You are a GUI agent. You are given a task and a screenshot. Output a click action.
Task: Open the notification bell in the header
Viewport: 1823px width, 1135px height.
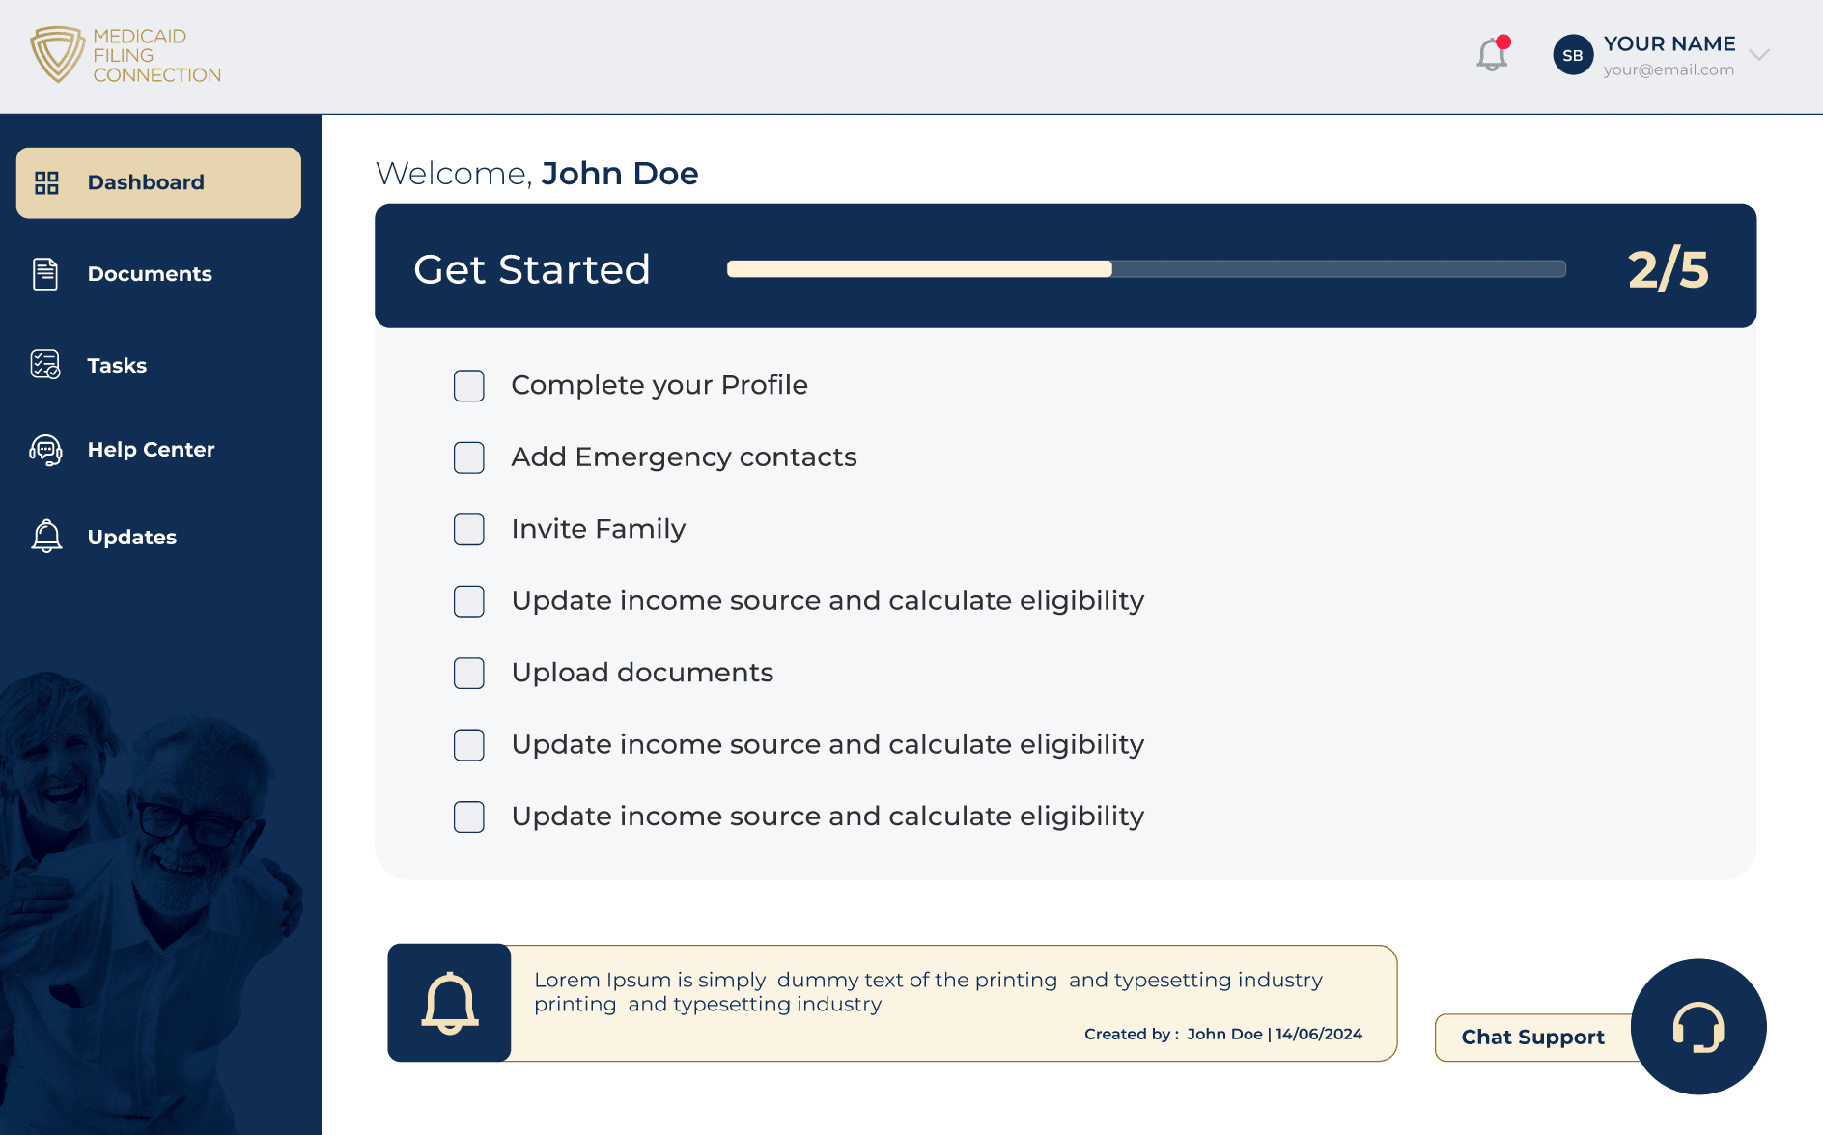tap(1492, 54)
